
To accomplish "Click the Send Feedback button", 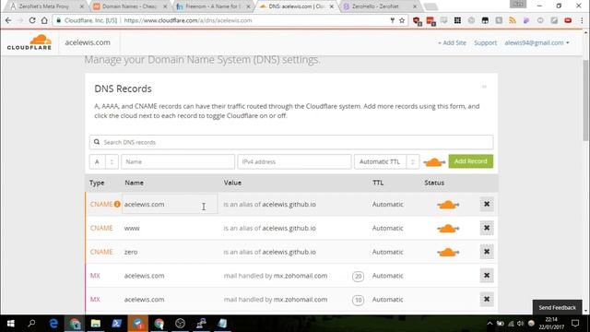I will (x=557, y=307).
